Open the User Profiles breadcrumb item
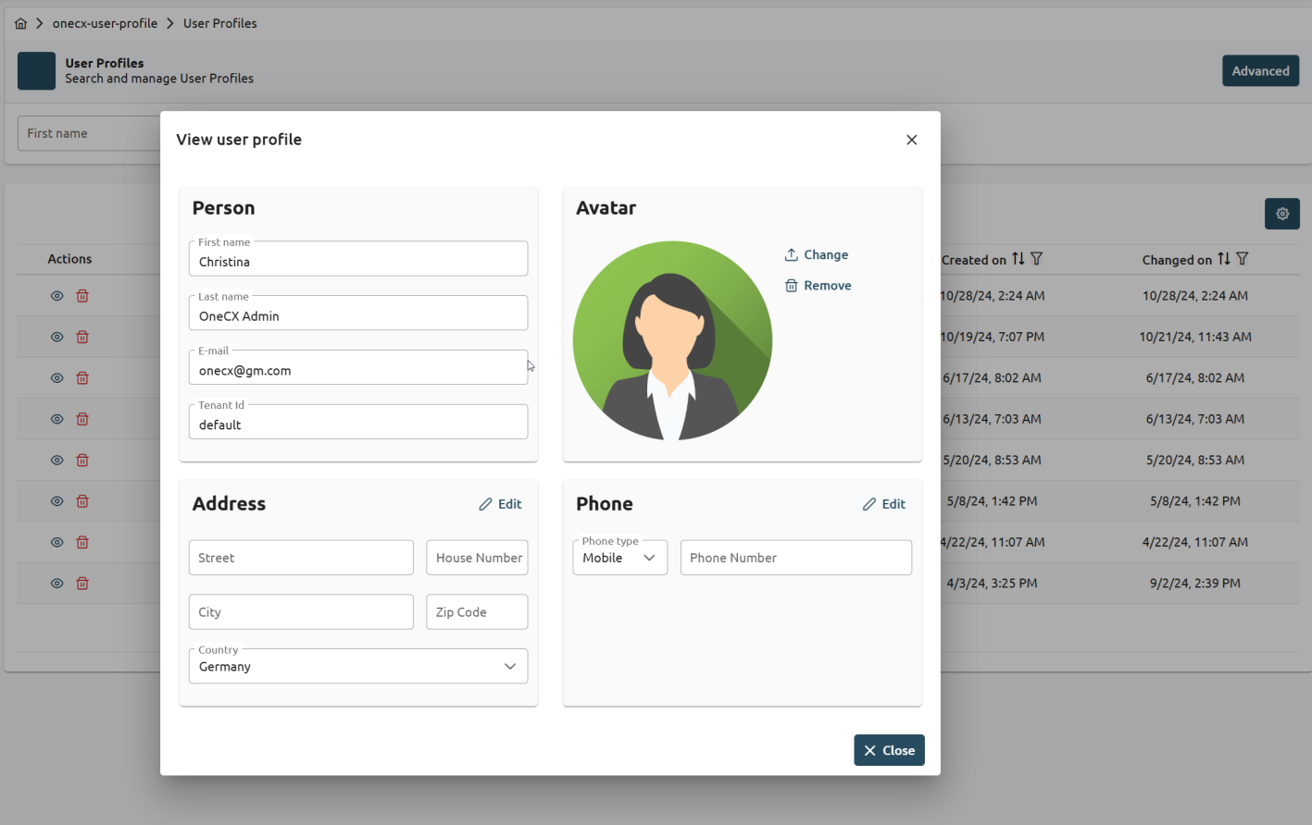The image size is (1312, 825). pyautogui.click(x=220, y=23)
